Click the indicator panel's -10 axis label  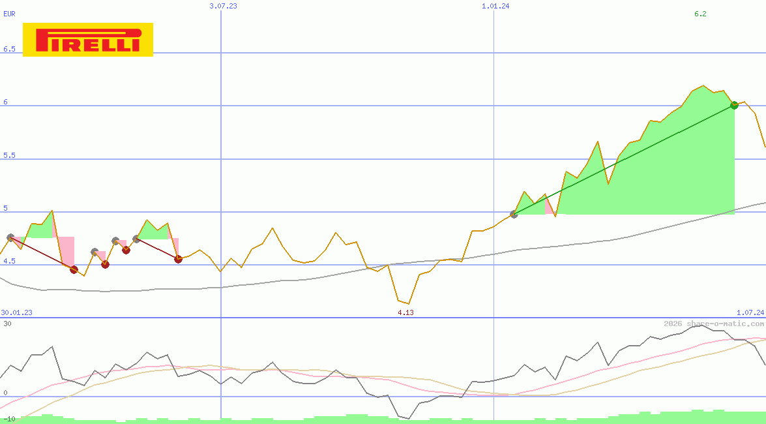pyautogui.click(x=8, y=418)
